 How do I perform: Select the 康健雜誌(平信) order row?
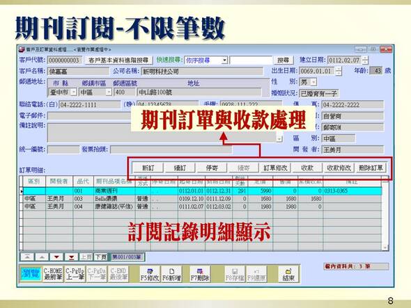(202, 206)
